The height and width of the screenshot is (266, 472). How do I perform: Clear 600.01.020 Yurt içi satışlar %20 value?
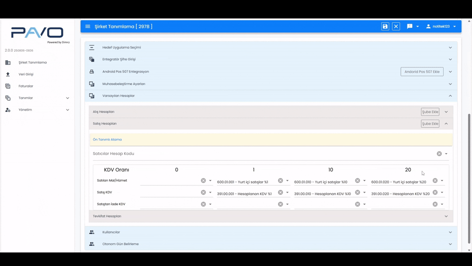tap(435, 181)
